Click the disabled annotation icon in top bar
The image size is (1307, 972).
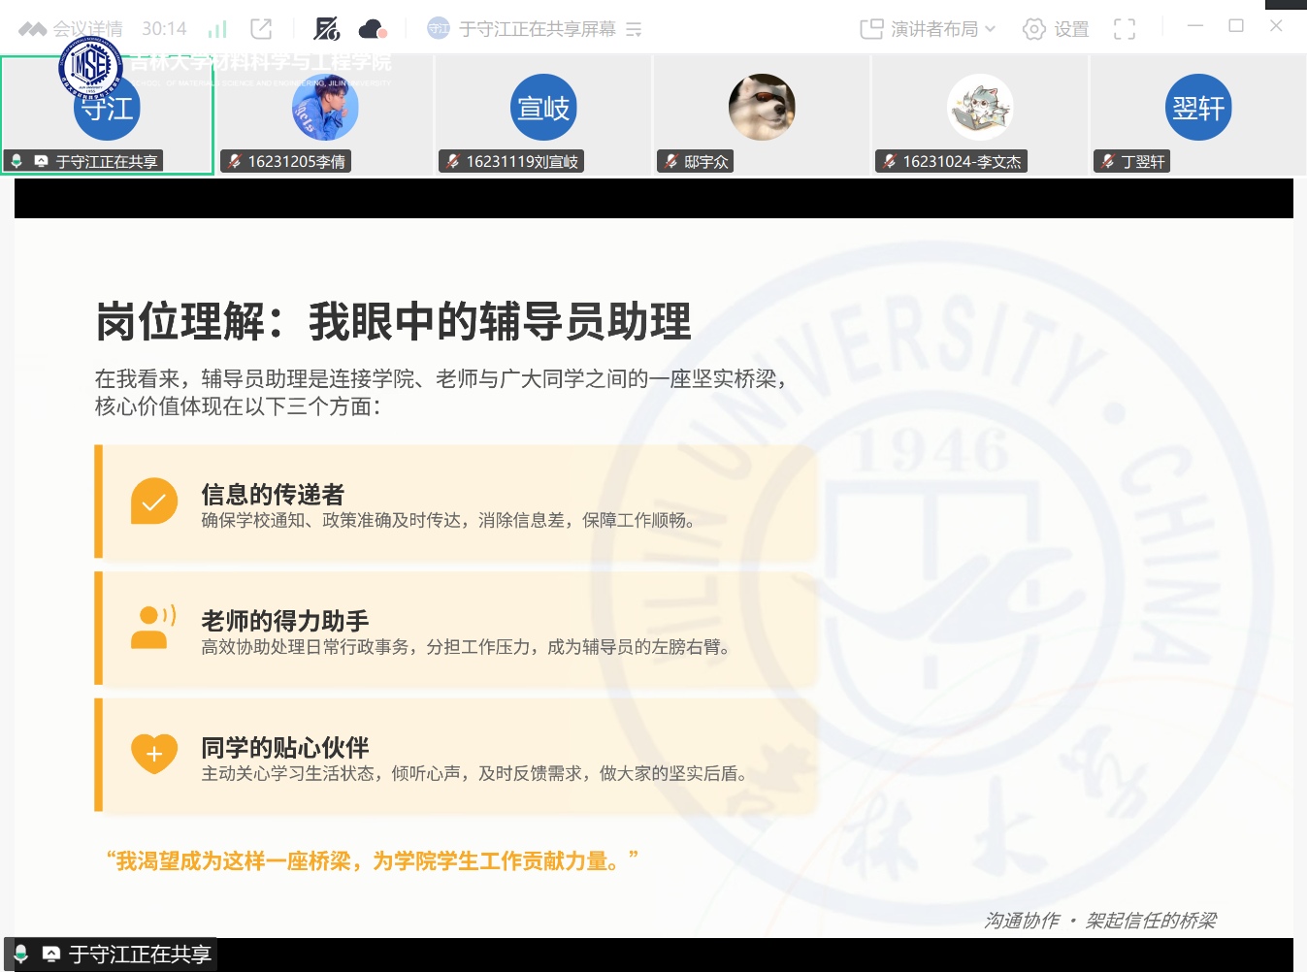click(327, 29)
